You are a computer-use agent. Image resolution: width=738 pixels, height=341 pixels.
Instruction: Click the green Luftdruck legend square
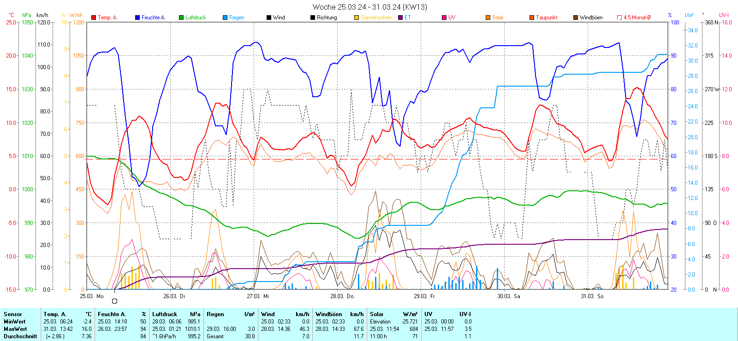coord(181,18)
